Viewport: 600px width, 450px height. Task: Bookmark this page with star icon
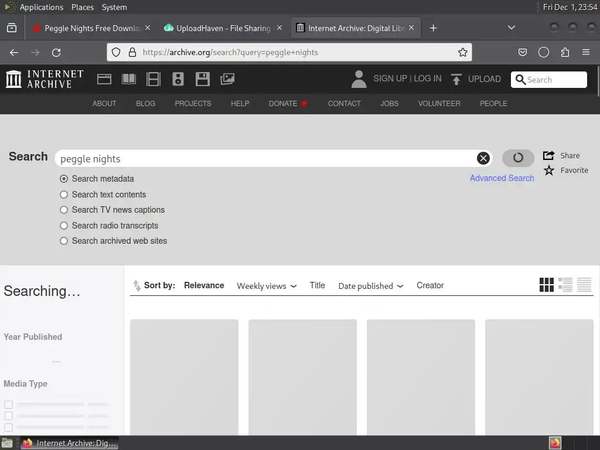[463, 52]
